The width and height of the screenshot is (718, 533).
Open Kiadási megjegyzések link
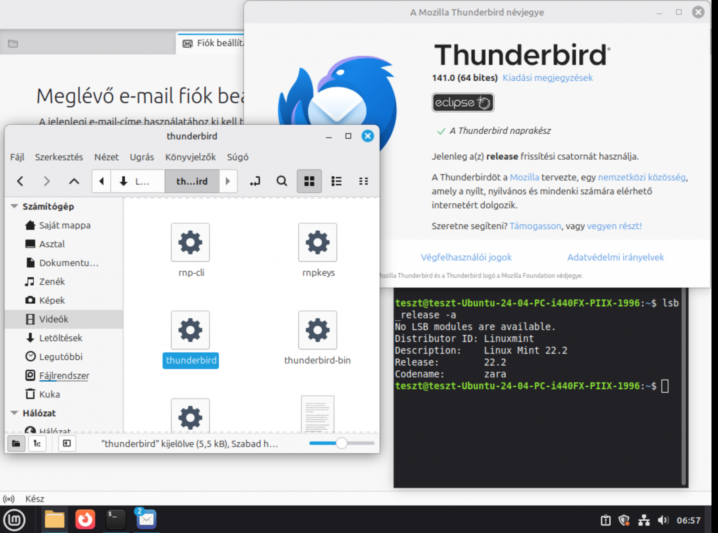(x=547, y=78)
